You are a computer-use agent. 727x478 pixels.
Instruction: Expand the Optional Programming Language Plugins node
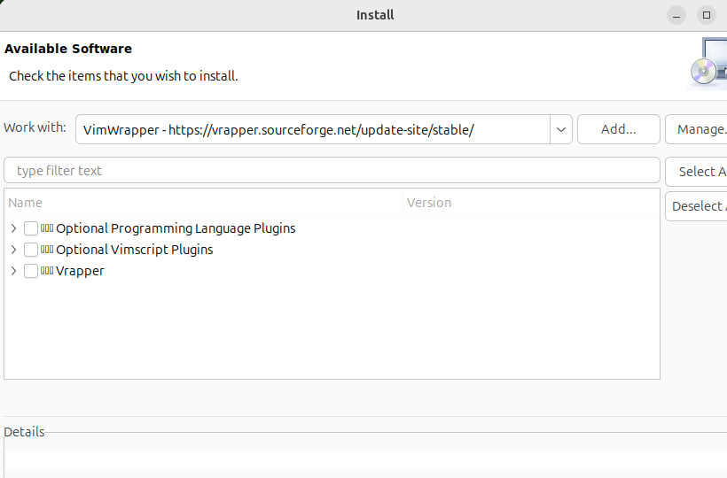[x=13, y=228]
